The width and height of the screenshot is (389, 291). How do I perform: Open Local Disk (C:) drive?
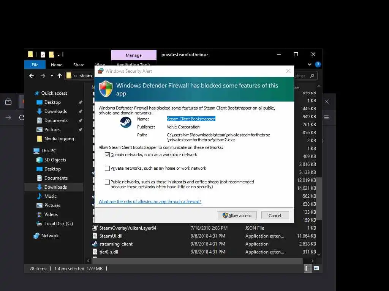59,224
